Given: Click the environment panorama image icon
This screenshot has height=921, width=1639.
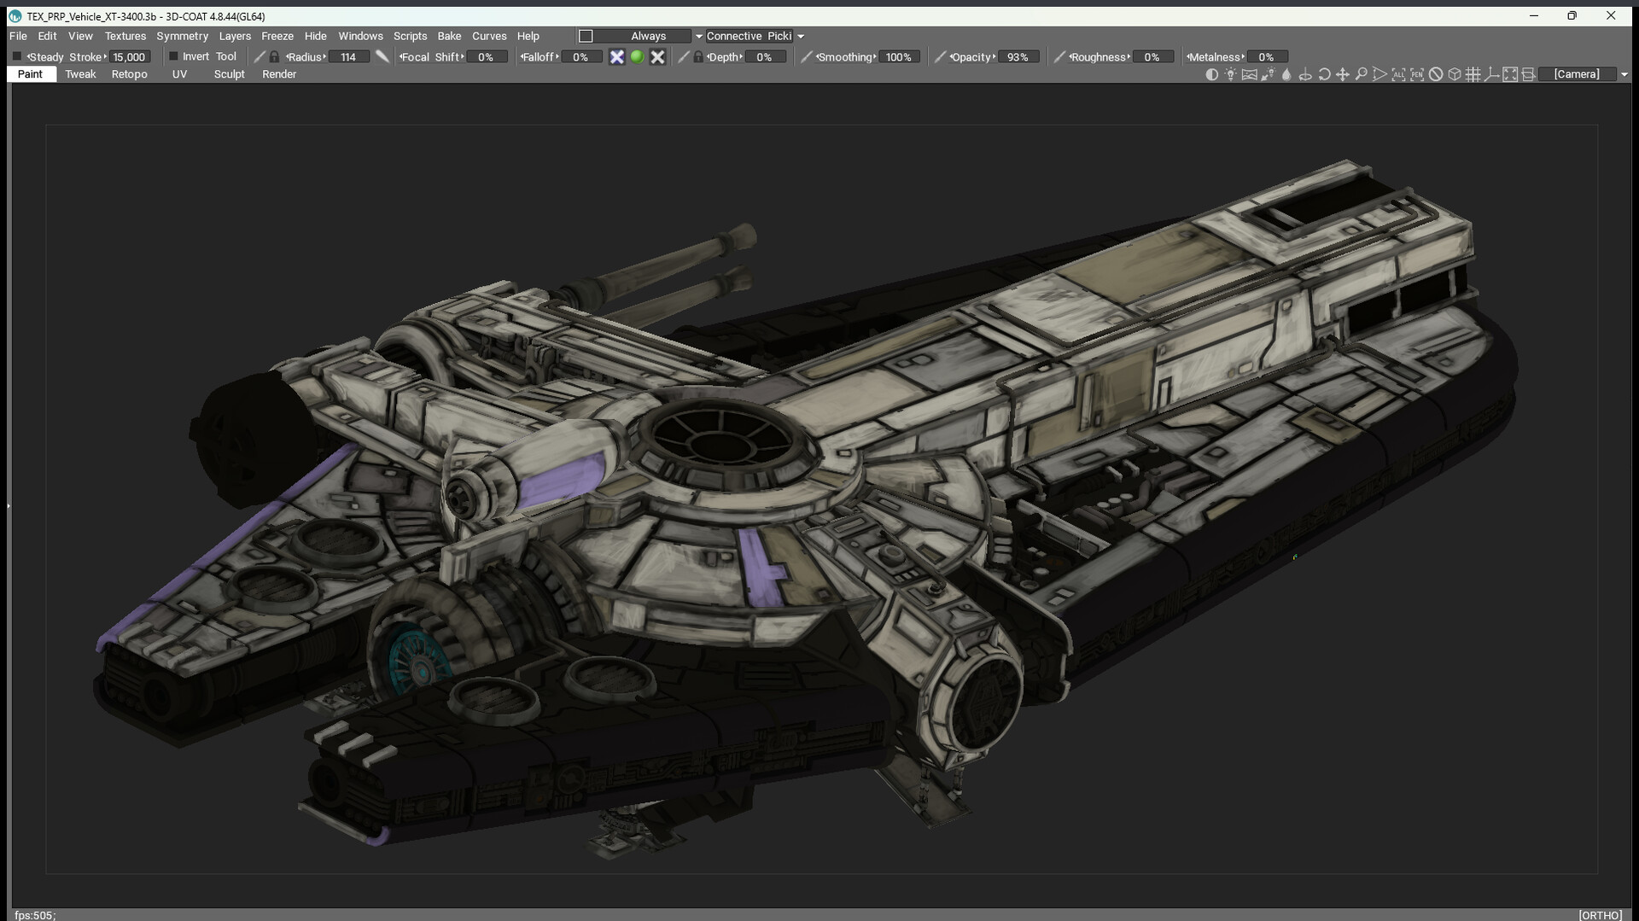Looking at the screenshot, I should tap(1249, 74).
